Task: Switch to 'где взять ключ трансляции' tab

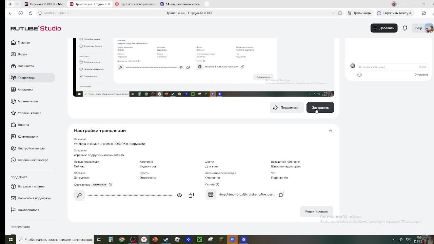Action: [x=135, y=4]
